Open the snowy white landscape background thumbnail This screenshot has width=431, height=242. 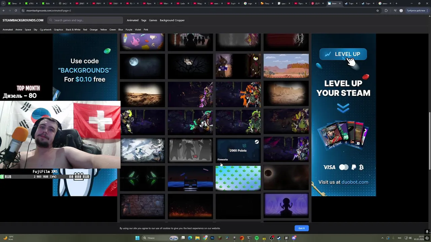(142, 151)
